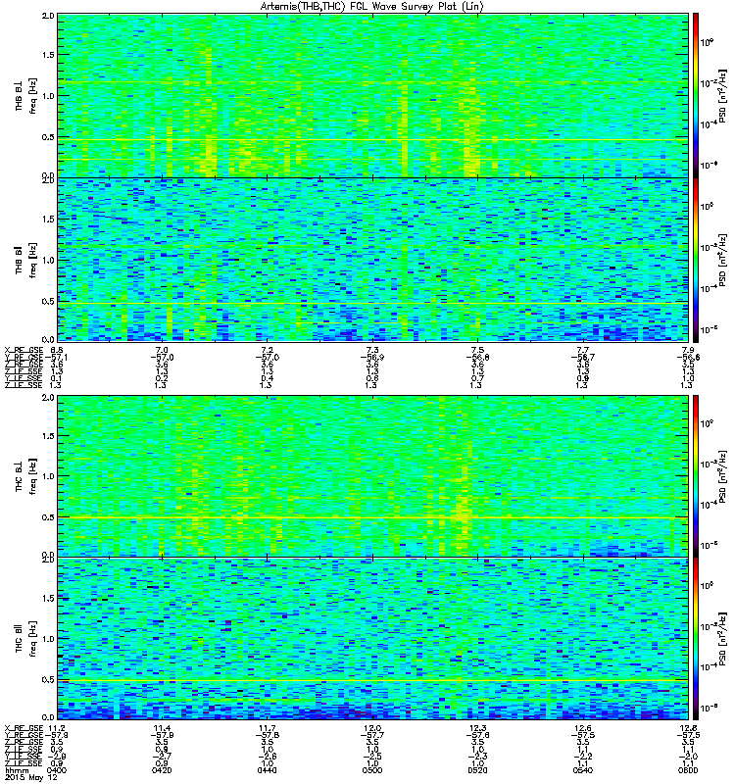735x784 pixels.
Task: Click the X_RE_GSE value 12.3
Action: click(478, 728)
